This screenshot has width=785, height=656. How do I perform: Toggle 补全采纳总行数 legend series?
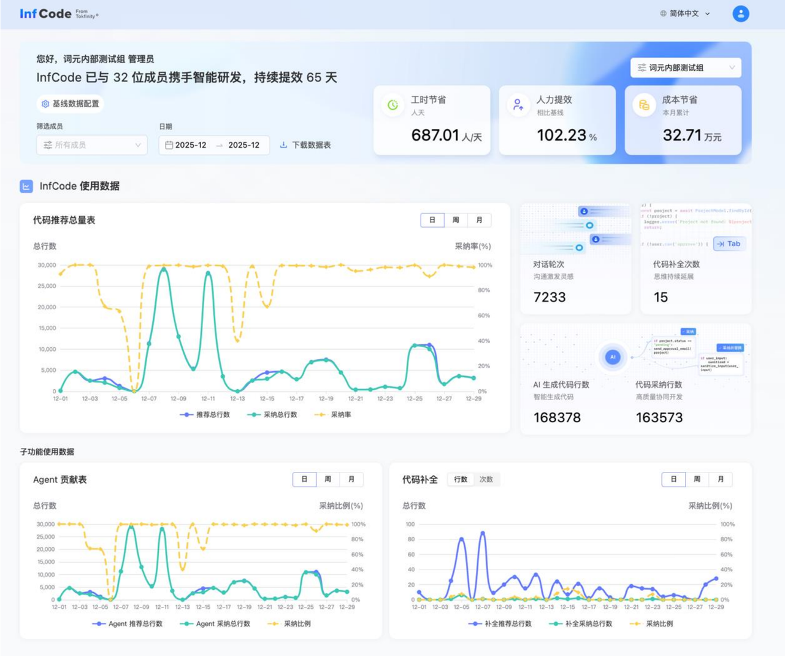pos(580,623)
